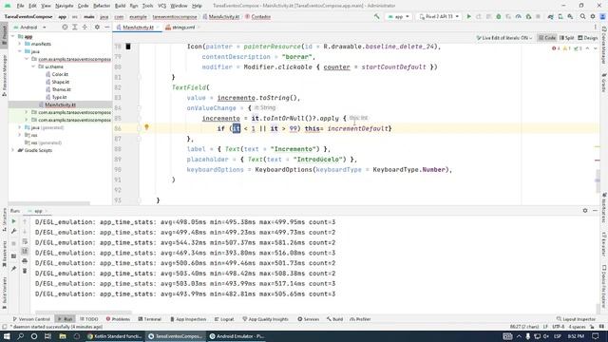Open Run panel settings gear
The image size is (608, 342).
[x=585, y=211]
